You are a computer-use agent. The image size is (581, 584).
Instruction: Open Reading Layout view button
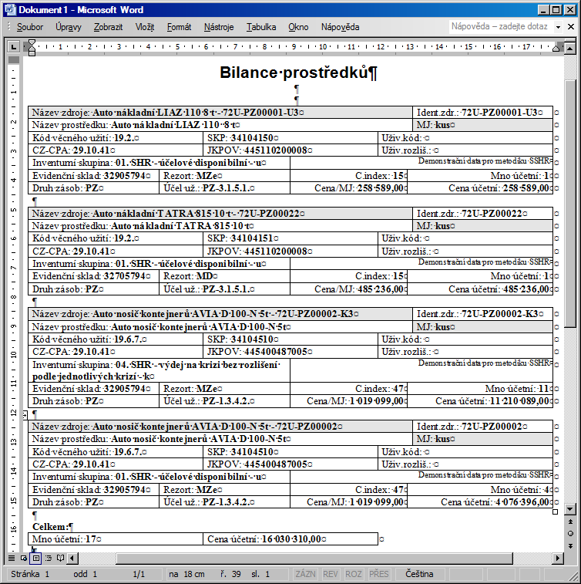pos(61,558)
